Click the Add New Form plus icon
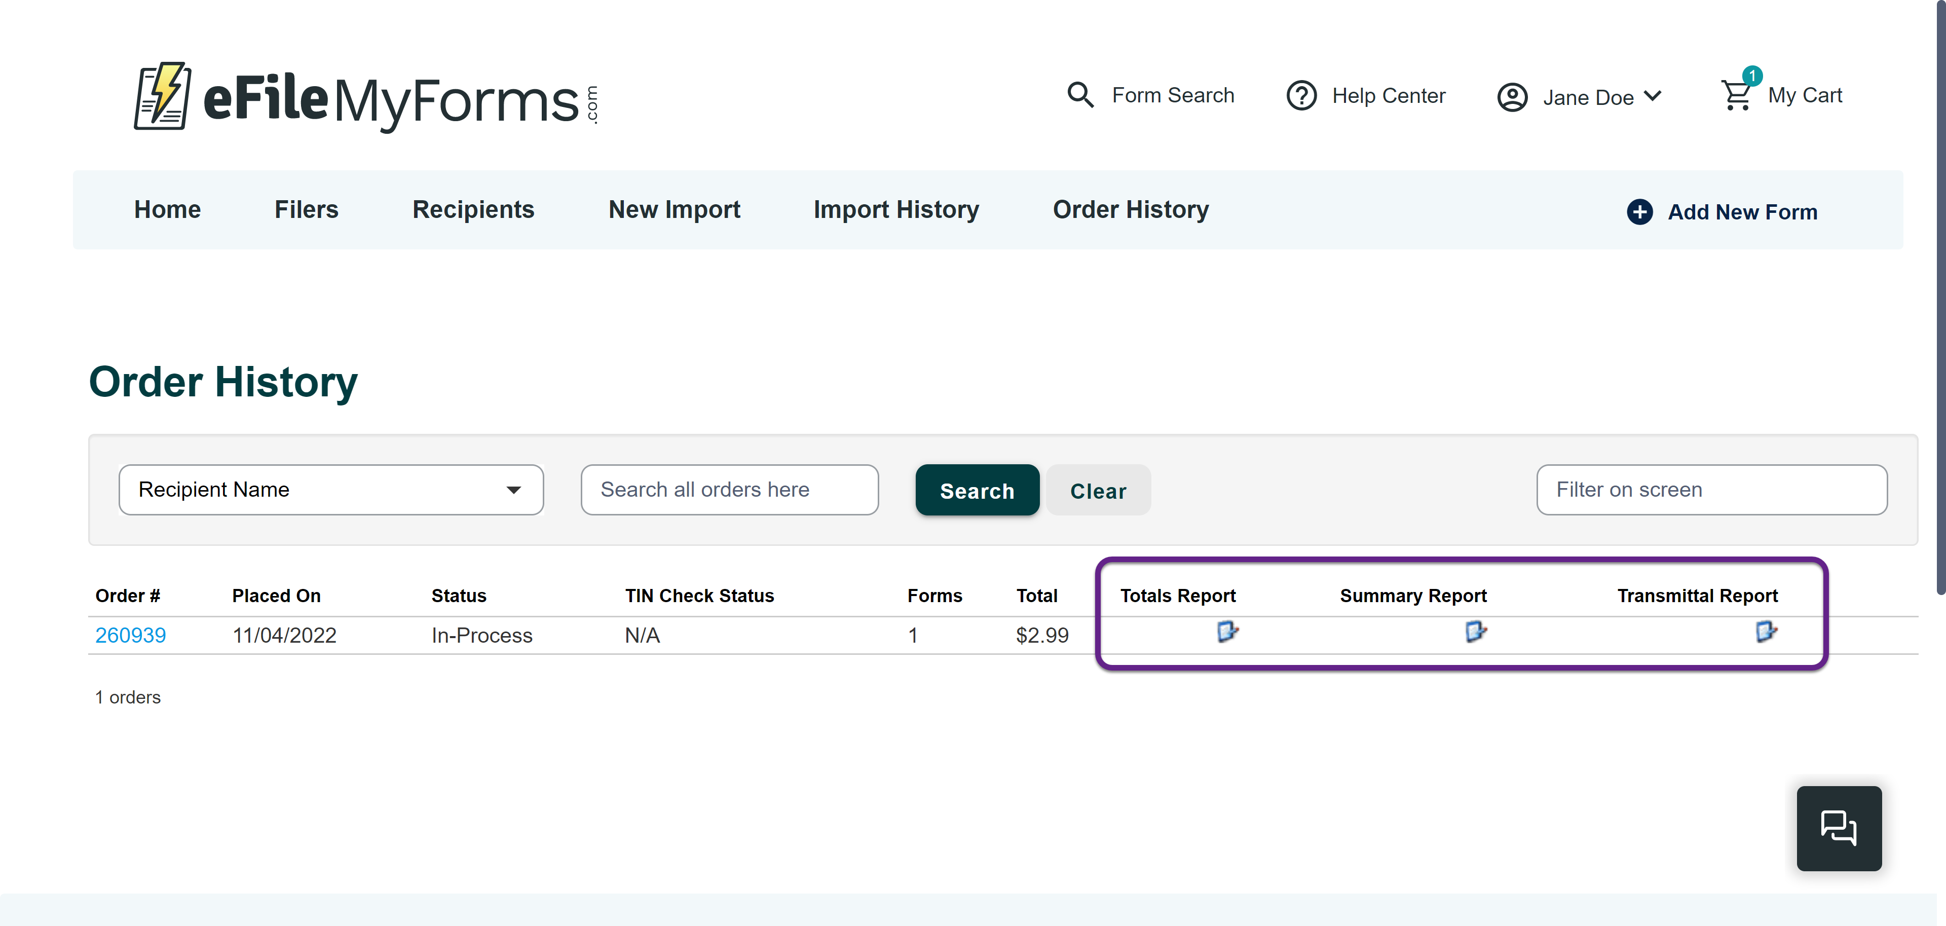The image size is (1946, 926). [x=1639, y=212]
